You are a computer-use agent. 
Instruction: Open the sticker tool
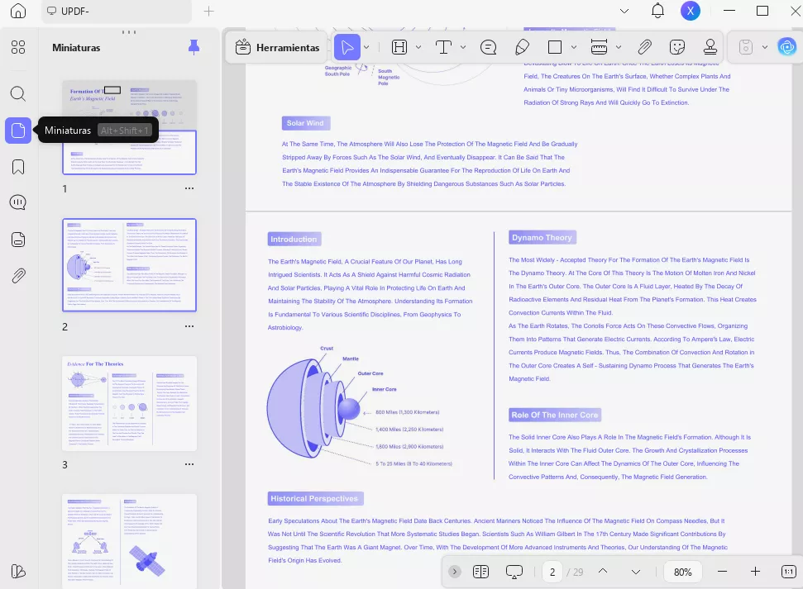coord(677,48)
